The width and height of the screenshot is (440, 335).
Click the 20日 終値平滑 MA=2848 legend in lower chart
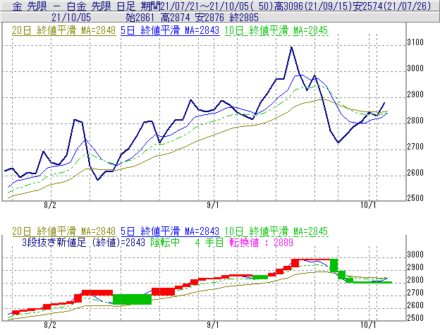[63, 231]
